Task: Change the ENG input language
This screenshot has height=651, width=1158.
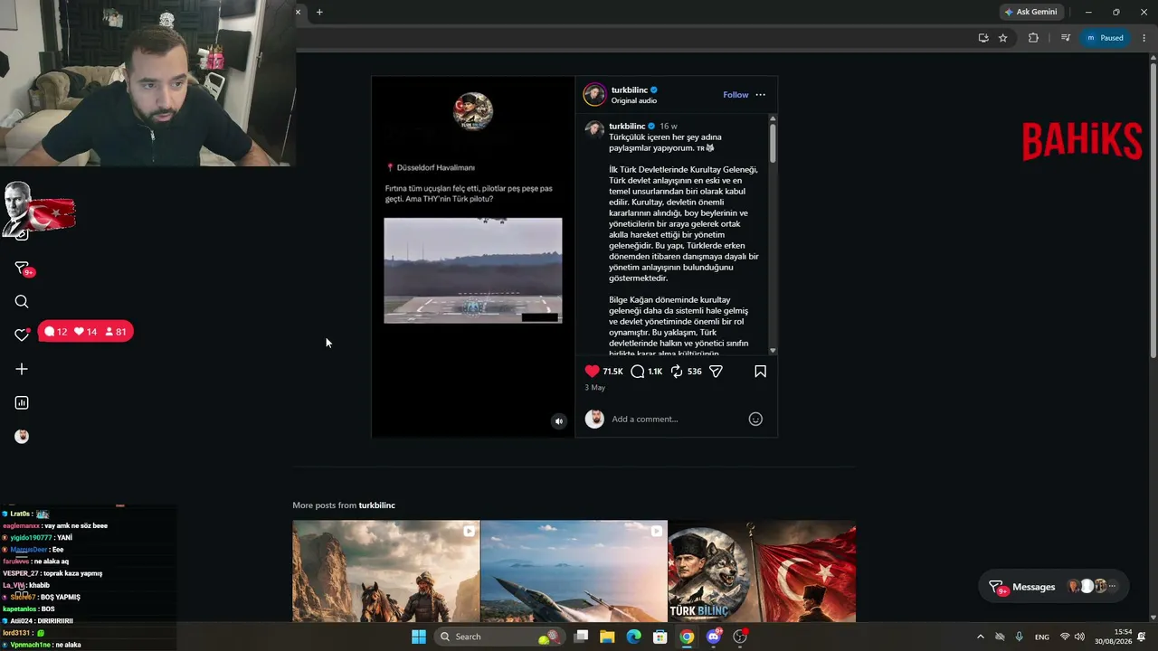Action: pyautogui.click(x=1042, y=637)
